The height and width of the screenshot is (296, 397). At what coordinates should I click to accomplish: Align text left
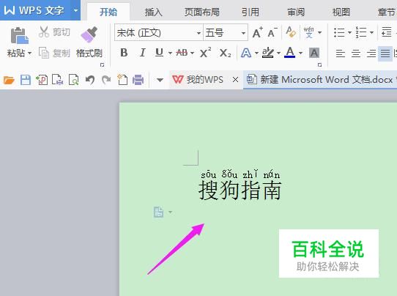[x=341, y=53]
